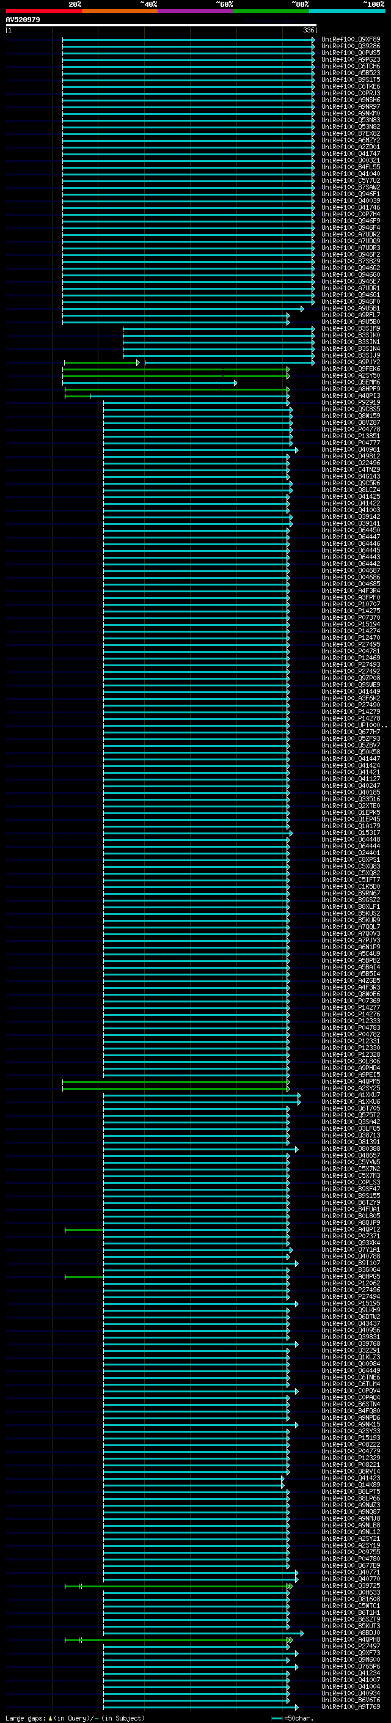Click the white AV520979 query ruler bar
The image size is (391, 1723).
coord(161,26)
